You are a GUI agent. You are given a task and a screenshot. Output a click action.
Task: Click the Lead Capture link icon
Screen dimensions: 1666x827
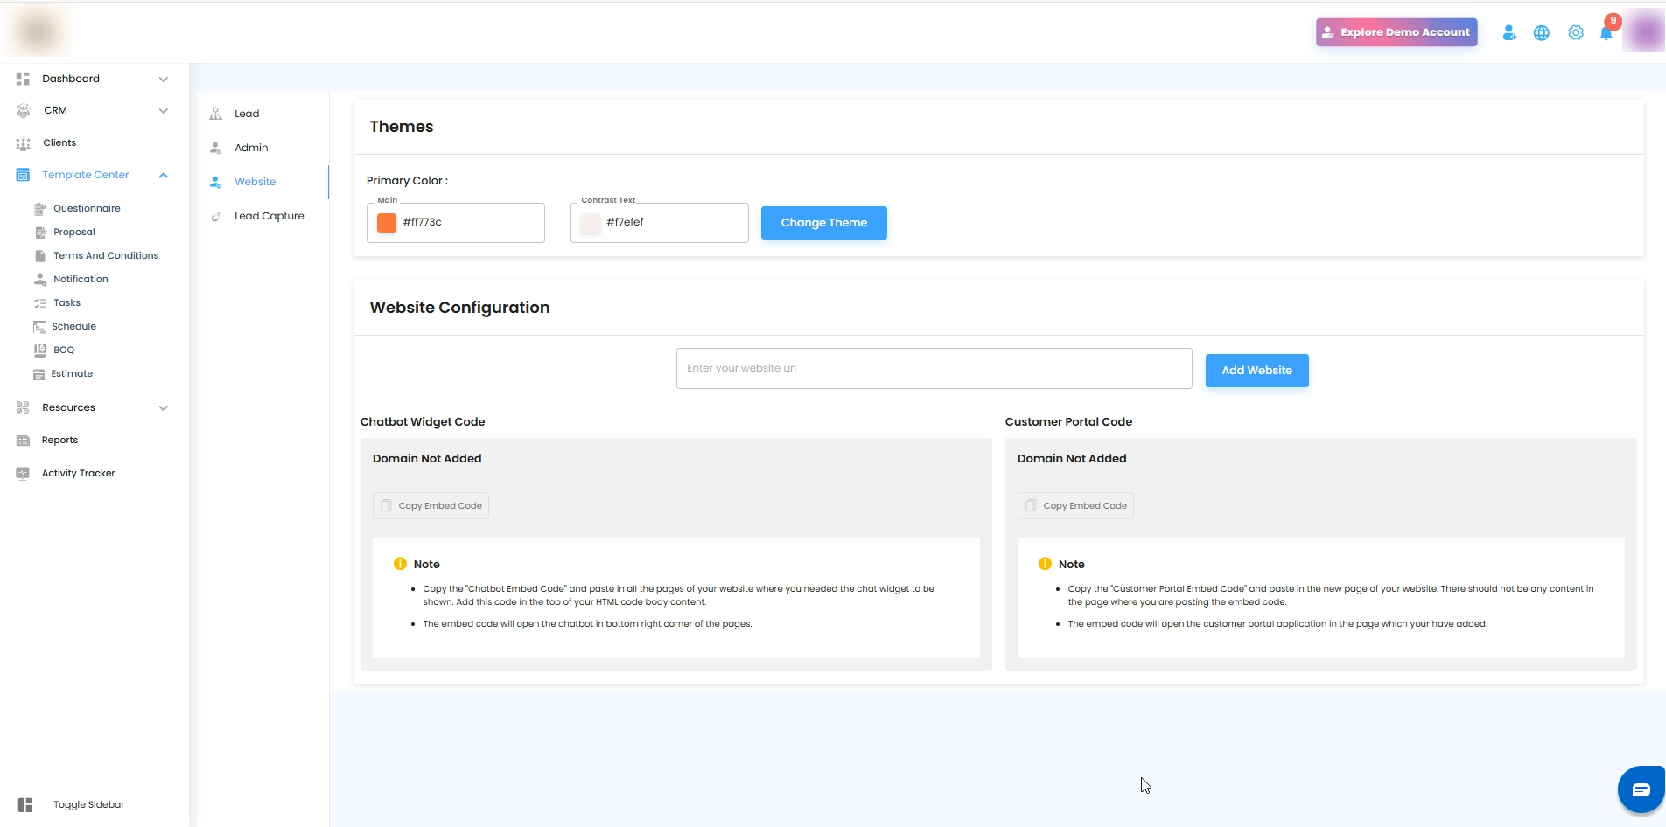216,217
